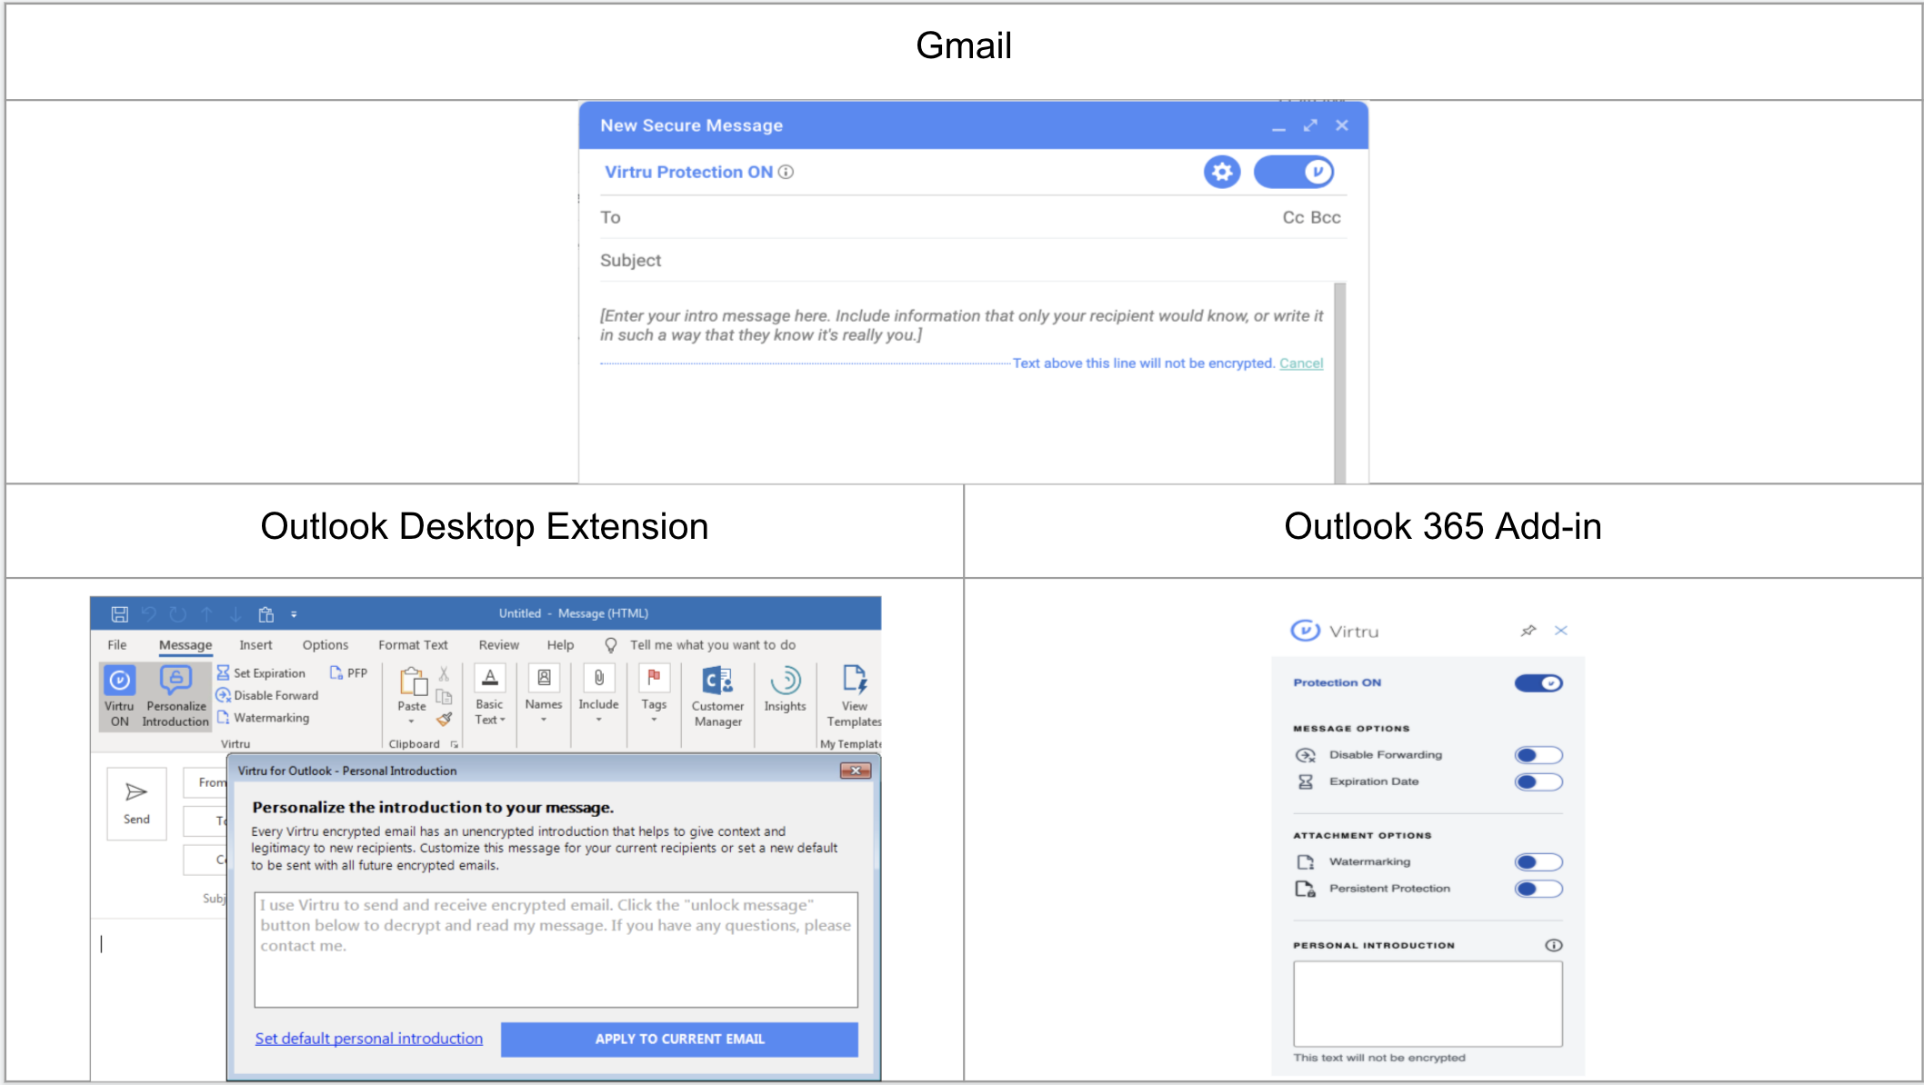Click the personal introduction text box
Image resolution: width=1924 pixels, height=1085 pixels.
(556, 950)
